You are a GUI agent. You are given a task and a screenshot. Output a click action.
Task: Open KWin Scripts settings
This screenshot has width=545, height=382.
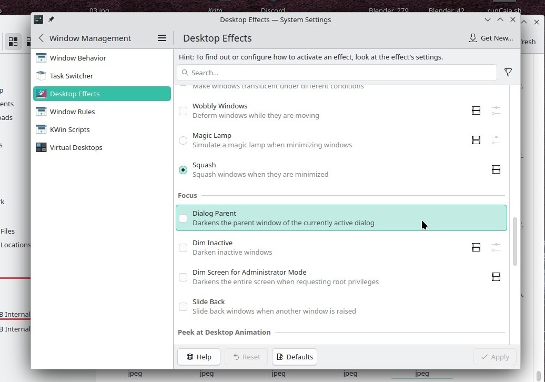(102, 129)
